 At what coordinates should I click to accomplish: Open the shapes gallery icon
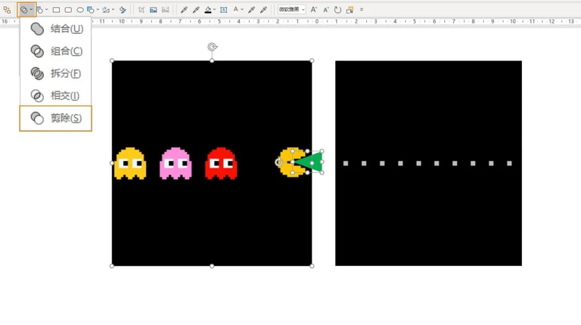[40, 10]
